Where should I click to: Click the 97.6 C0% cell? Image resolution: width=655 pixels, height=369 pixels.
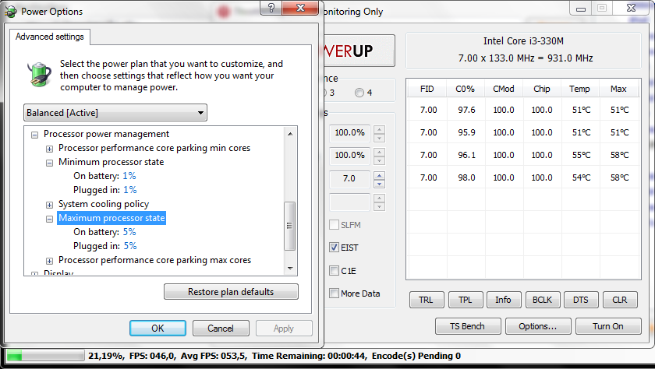tap(466, 110)
